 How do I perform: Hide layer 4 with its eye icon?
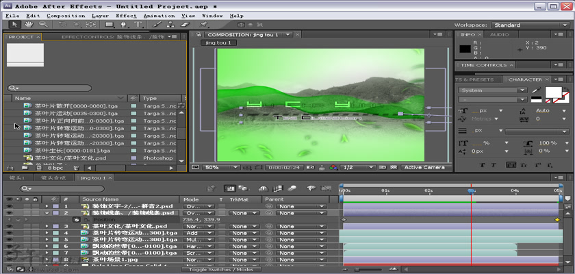10,233
